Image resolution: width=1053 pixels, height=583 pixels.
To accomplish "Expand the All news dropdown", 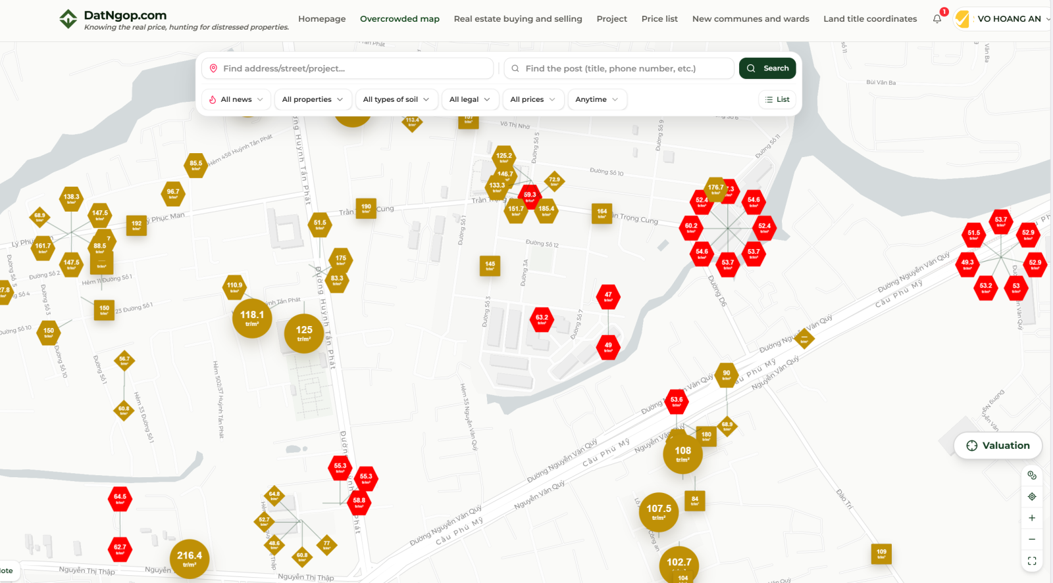I will 236,100.
